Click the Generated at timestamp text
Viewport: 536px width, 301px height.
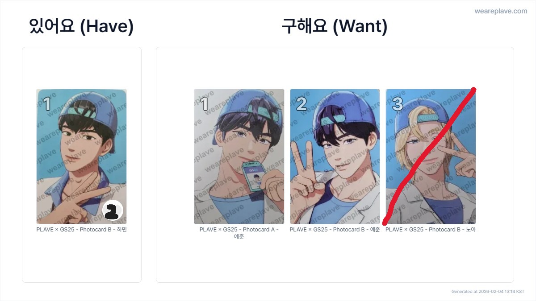click(x=488, y=292)
